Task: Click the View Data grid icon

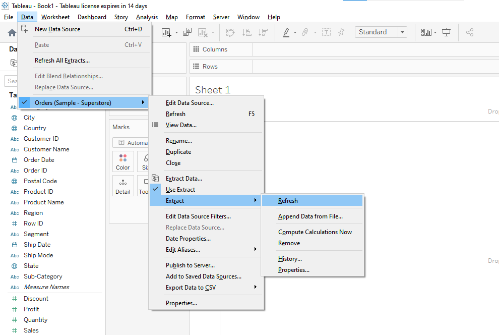Action: click(155, 125)
